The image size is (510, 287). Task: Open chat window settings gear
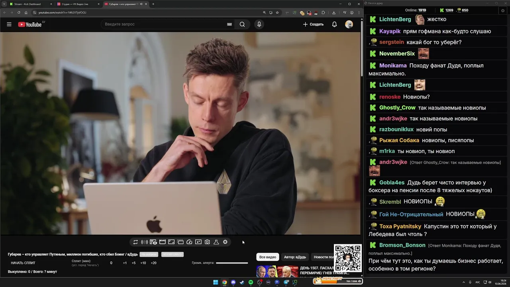(x=502, y=10)
